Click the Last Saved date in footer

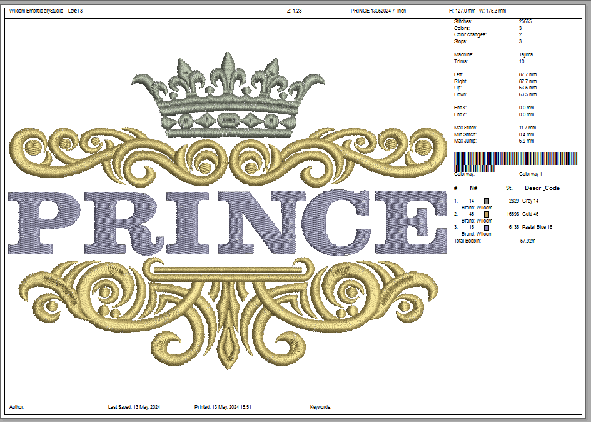(x=134, y=407)
